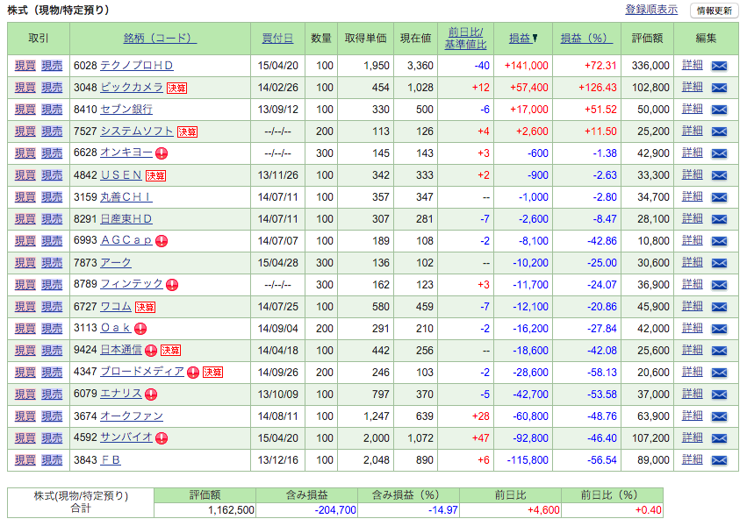The image size is (747, 526).
Task: Open 詳細 for サンバイオ row
Action: (x=693, y=437)
